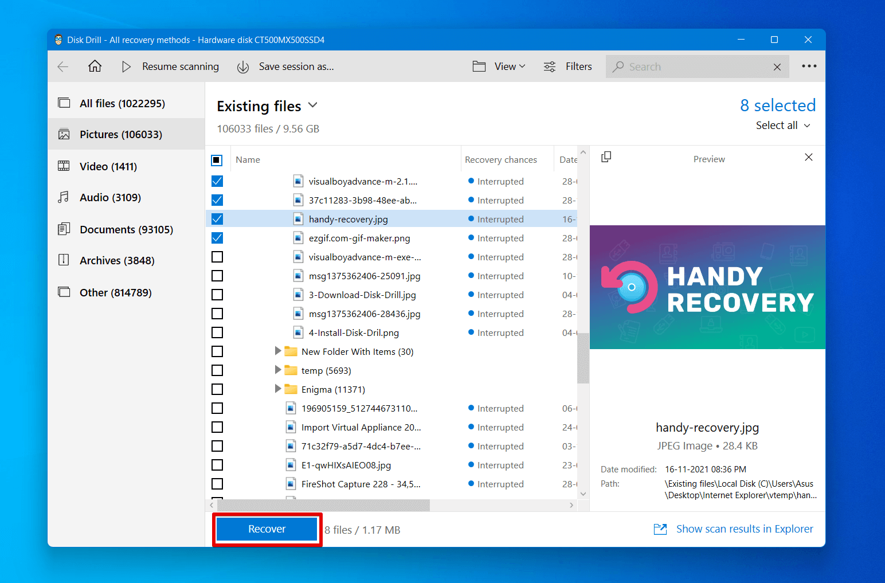Expand the temp (5693) folder
This screenshot has height=583, width=885.
[x=277, y=370]
